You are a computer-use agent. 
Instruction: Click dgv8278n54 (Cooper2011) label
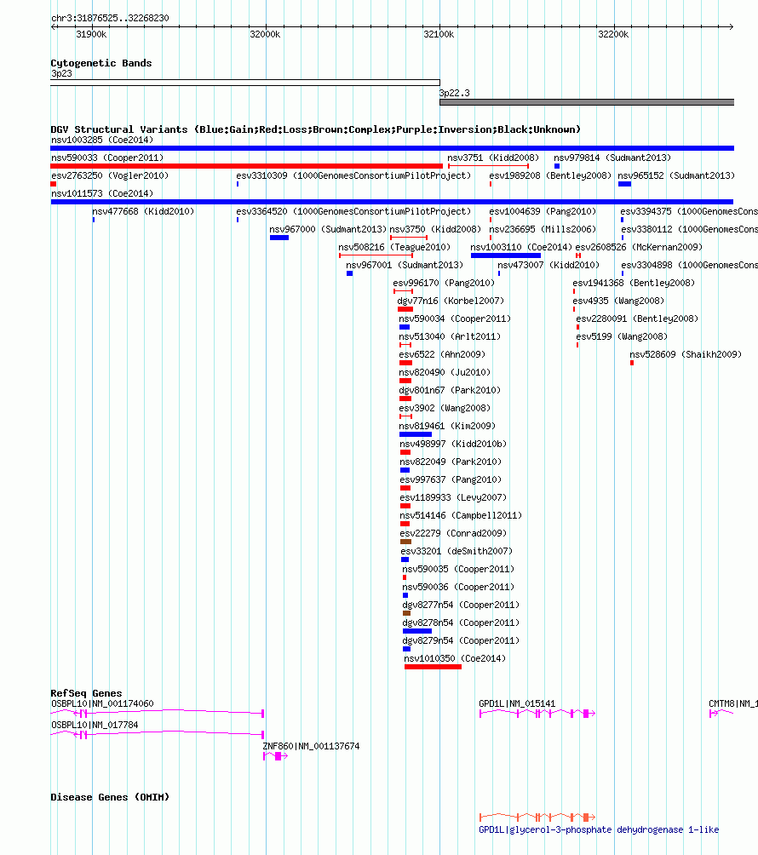click(x=461, y=623)
